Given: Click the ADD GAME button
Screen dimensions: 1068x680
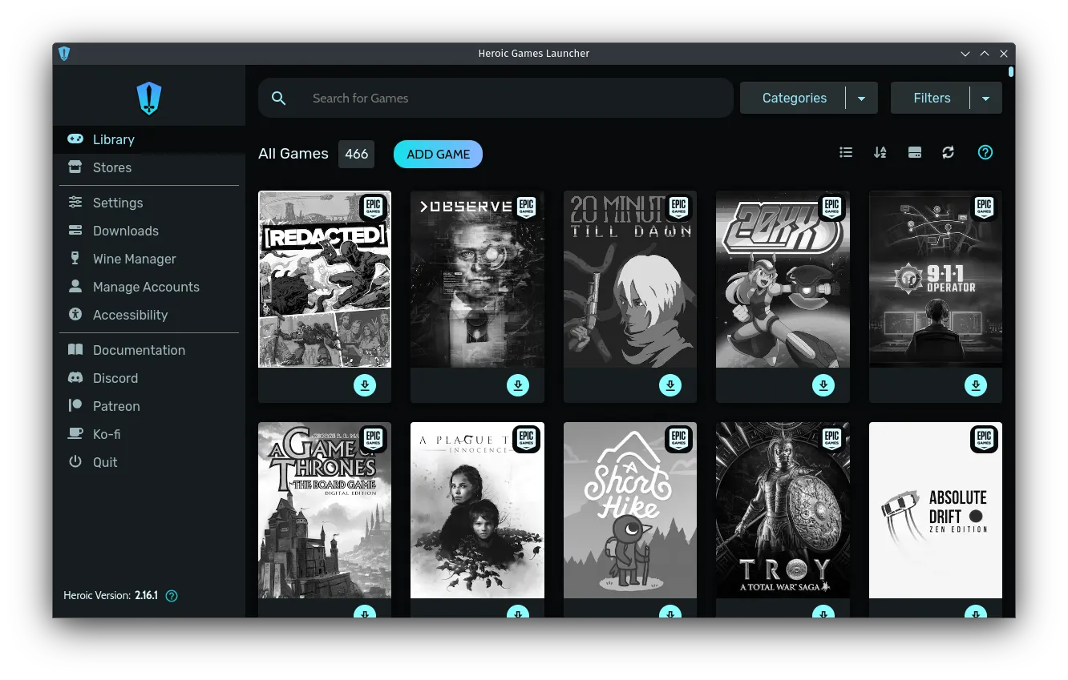Looking at the screenshot, I should pos(438,154).
